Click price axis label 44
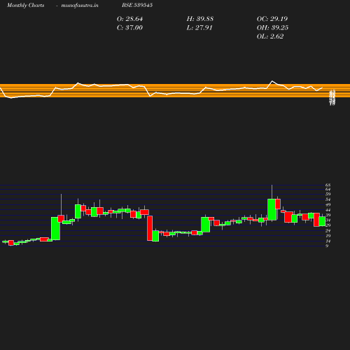 point(328,210)
